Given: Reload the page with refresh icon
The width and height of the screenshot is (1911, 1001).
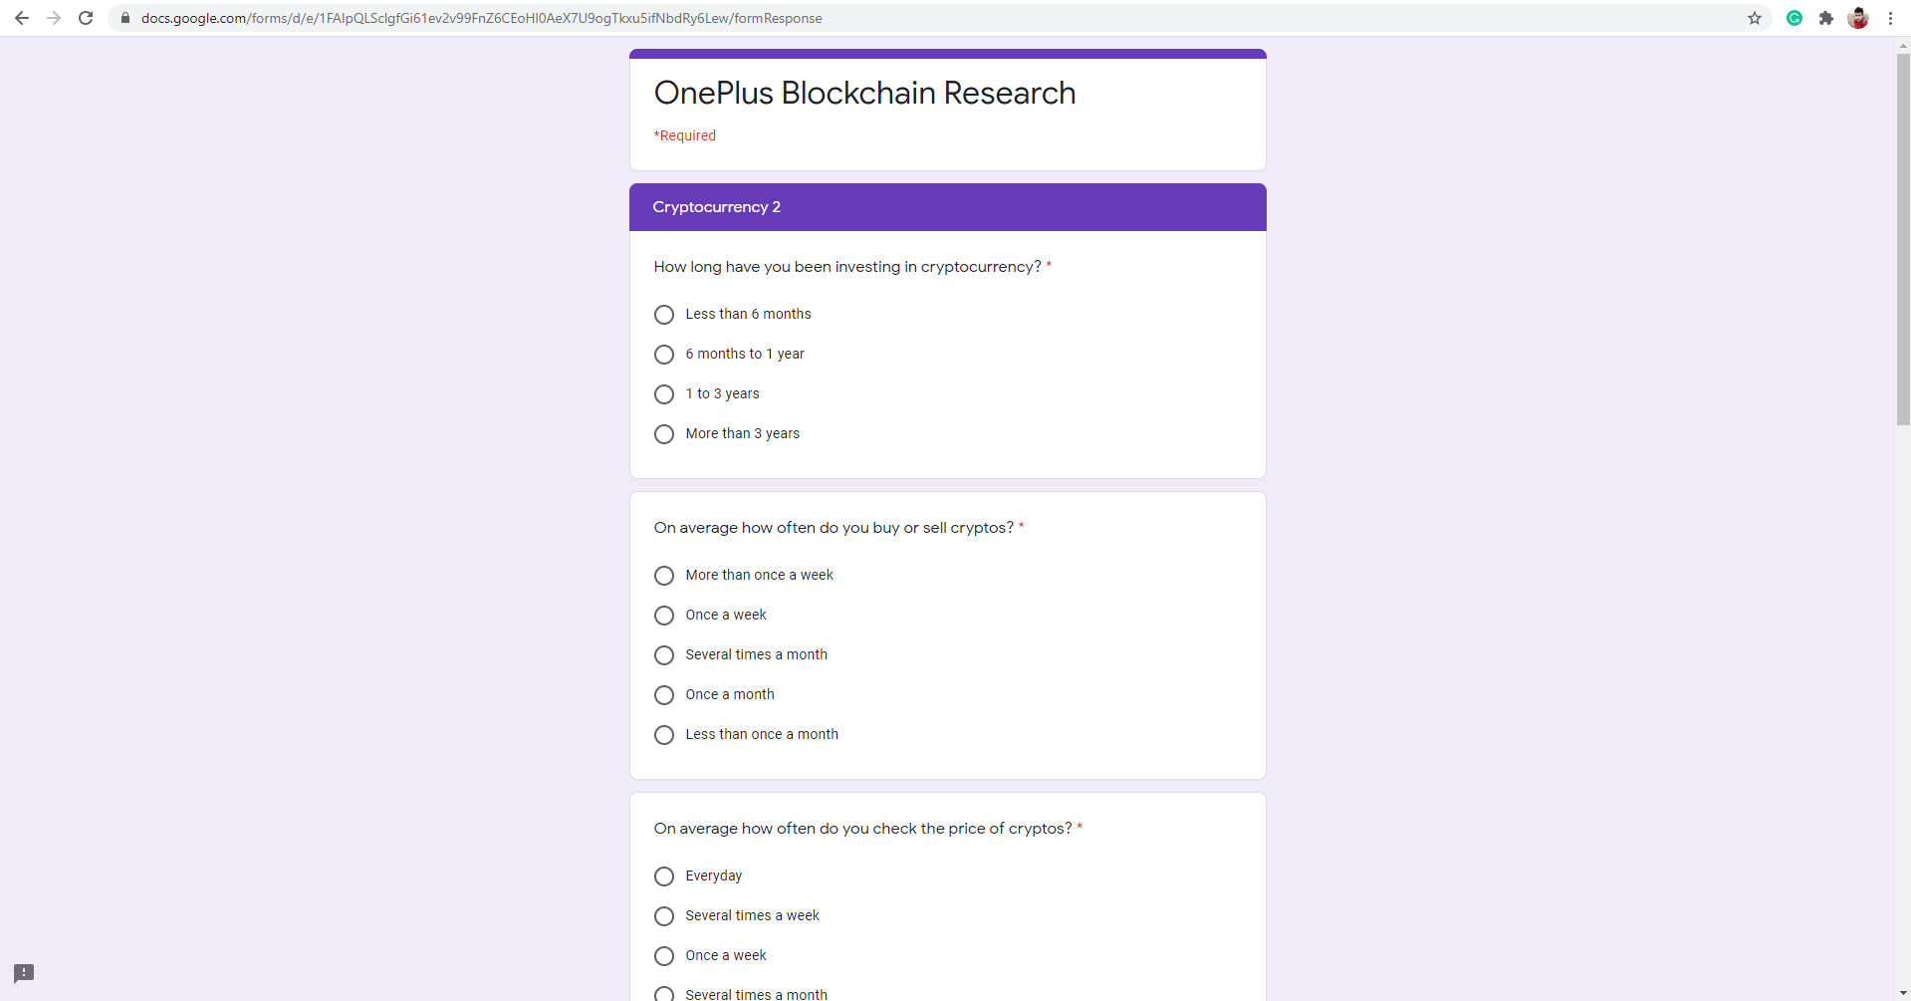Looking at the screenshot, I should point(86,18).
